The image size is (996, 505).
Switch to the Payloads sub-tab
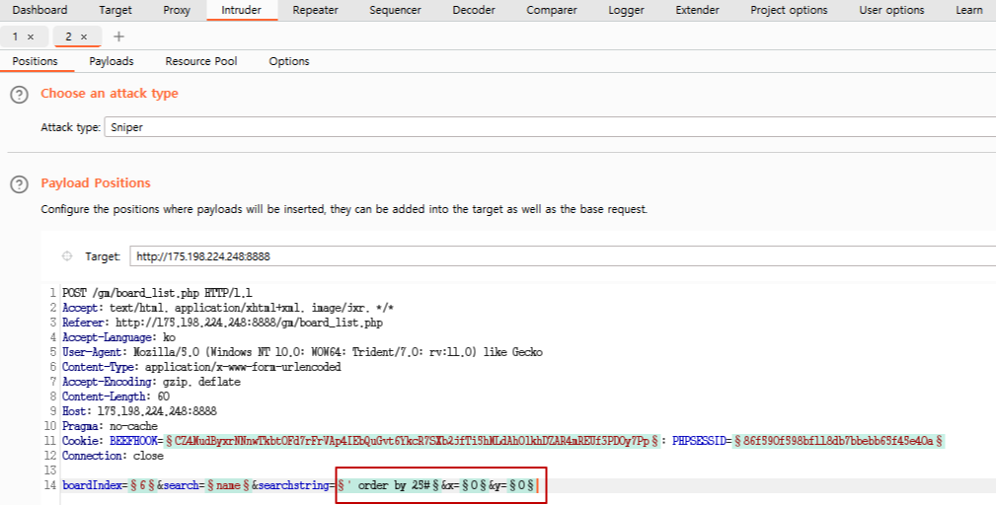(x=112, y=61)
